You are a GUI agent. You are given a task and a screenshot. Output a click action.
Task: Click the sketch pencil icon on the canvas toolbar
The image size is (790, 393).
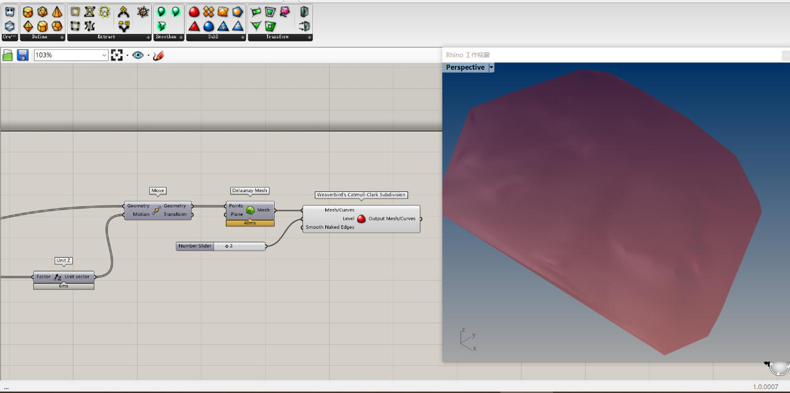coord(158,56)
